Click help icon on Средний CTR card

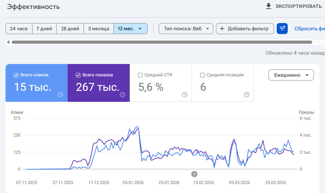[185, 95]
